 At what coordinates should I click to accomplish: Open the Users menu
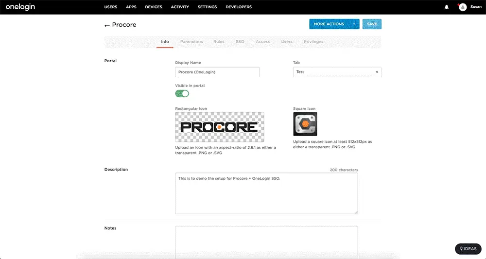[111, 7]
